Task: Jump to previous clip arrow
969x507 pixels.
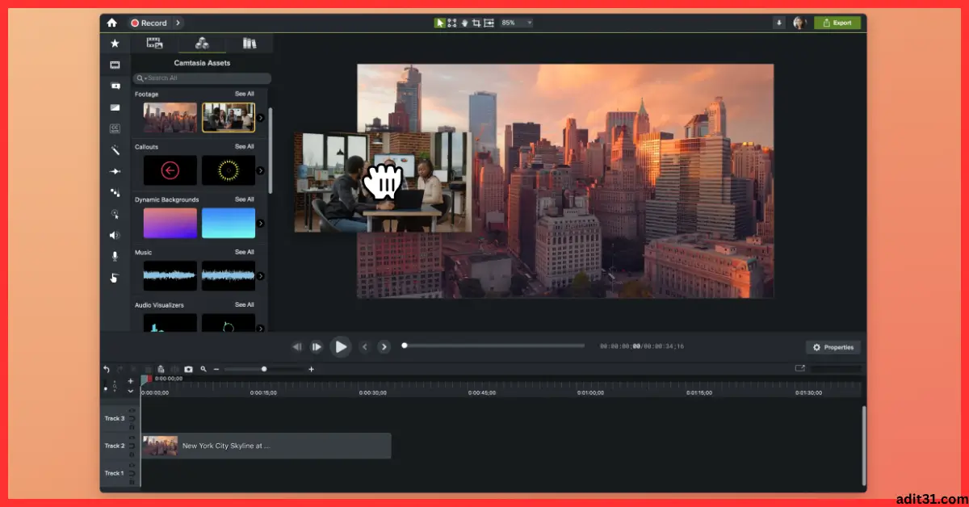Action: coord(364,346)
